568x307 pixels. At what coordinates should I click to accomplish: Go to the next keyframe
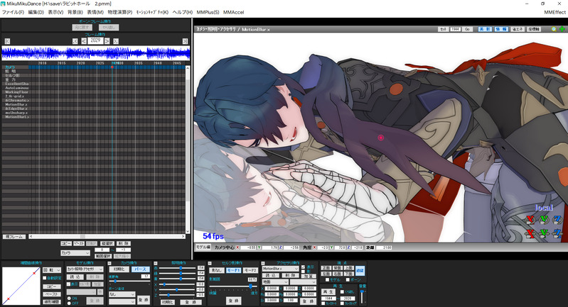point(116,41)
